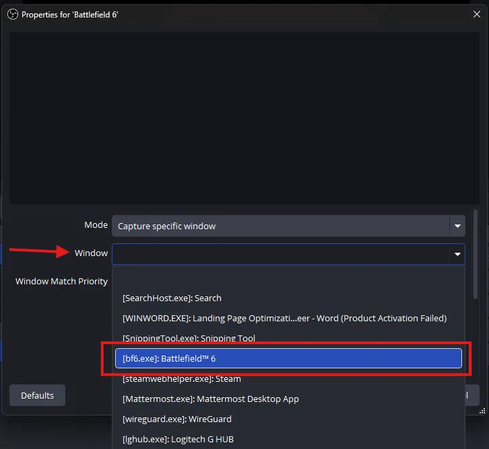Select '[bf6.exe]: Battlefield™ 6' window option
This screenshot has width=489, height=449.
click(x=288, y=358)
